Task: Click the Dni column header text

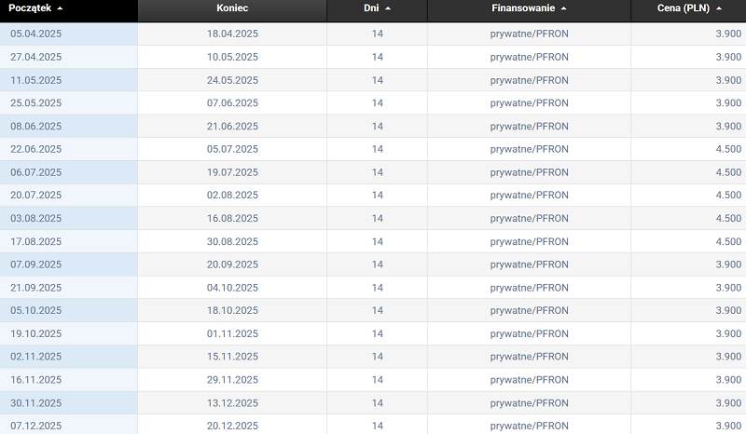Action: [x=371, y=8]
